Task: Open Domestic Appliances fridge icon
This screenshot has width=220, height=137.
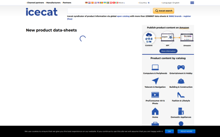Action: coord(181,111)
